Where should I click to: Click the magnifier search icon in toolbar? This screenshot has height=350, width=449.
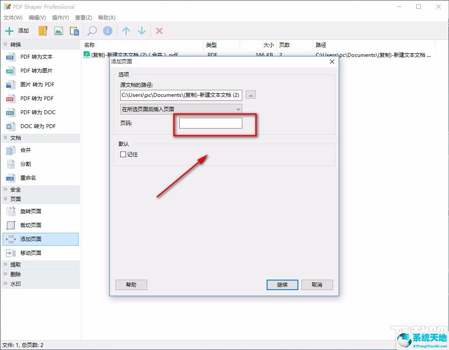pos(91,30)
